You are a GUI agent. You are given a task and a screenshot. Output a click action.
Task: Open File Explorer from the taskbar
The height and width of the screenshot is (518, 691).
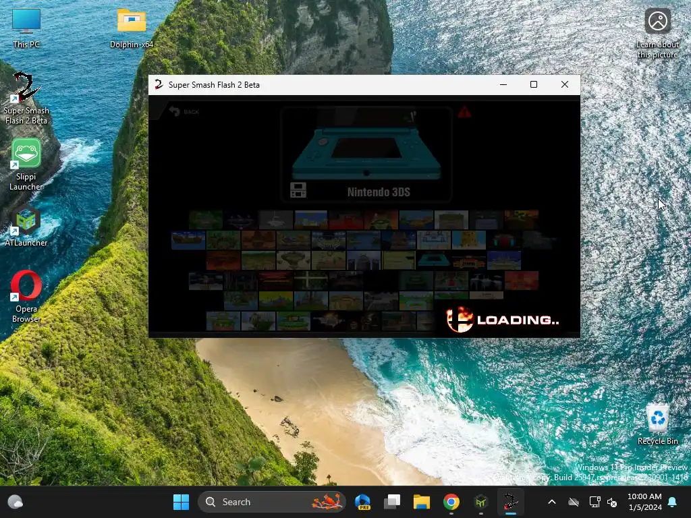coord(421,502)
